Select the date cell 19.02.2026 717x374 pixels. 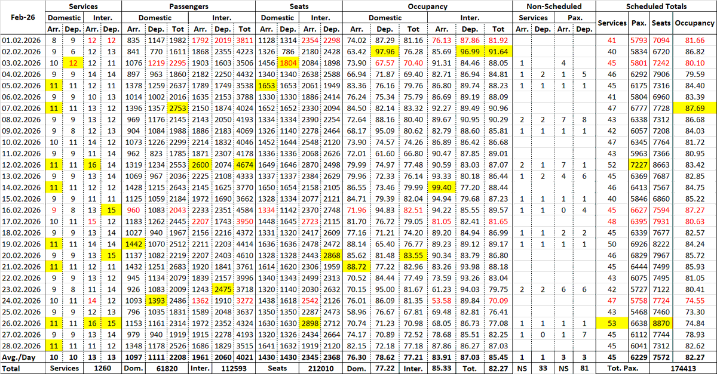23,243
